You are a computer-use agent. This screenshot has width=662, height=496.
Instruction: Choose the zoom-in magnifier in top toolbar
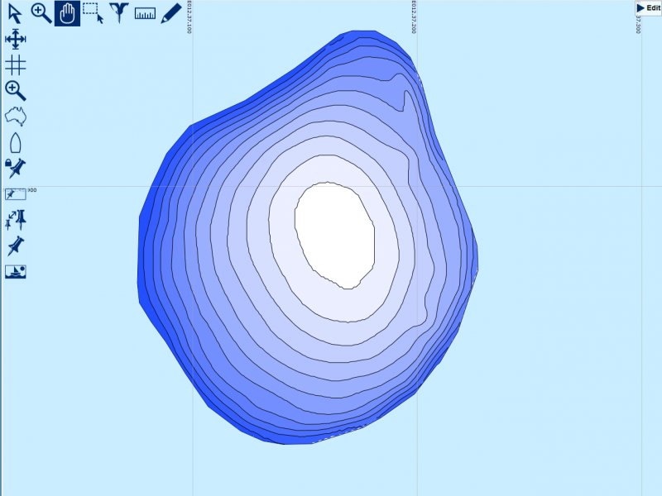pyautogui.click(x=41, y=13)
